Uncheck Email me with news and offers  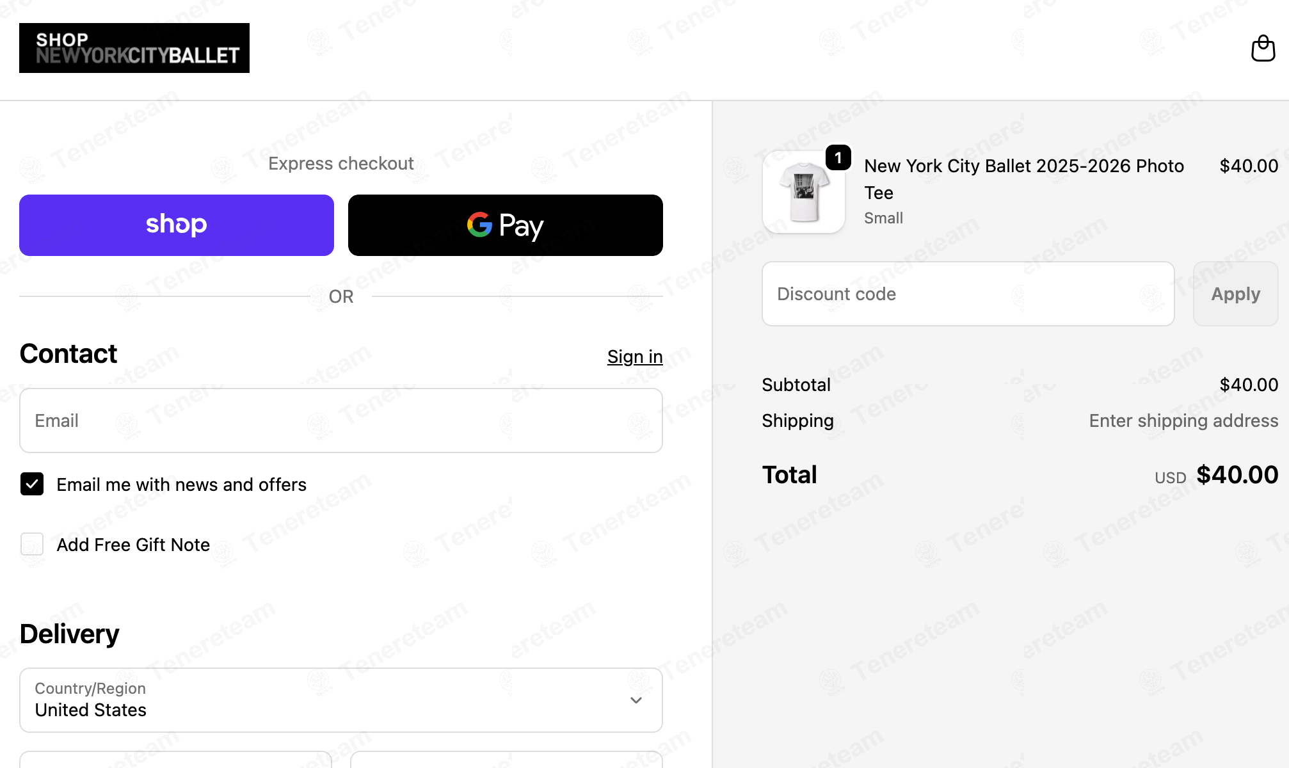pyautogui.click(x=32, y=484)
